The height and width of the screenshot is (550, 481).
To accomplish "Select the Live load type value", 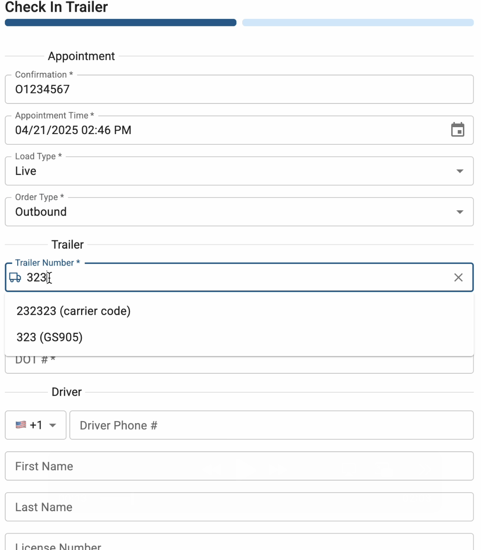I will pyautogui.click(x=26, y=171).
